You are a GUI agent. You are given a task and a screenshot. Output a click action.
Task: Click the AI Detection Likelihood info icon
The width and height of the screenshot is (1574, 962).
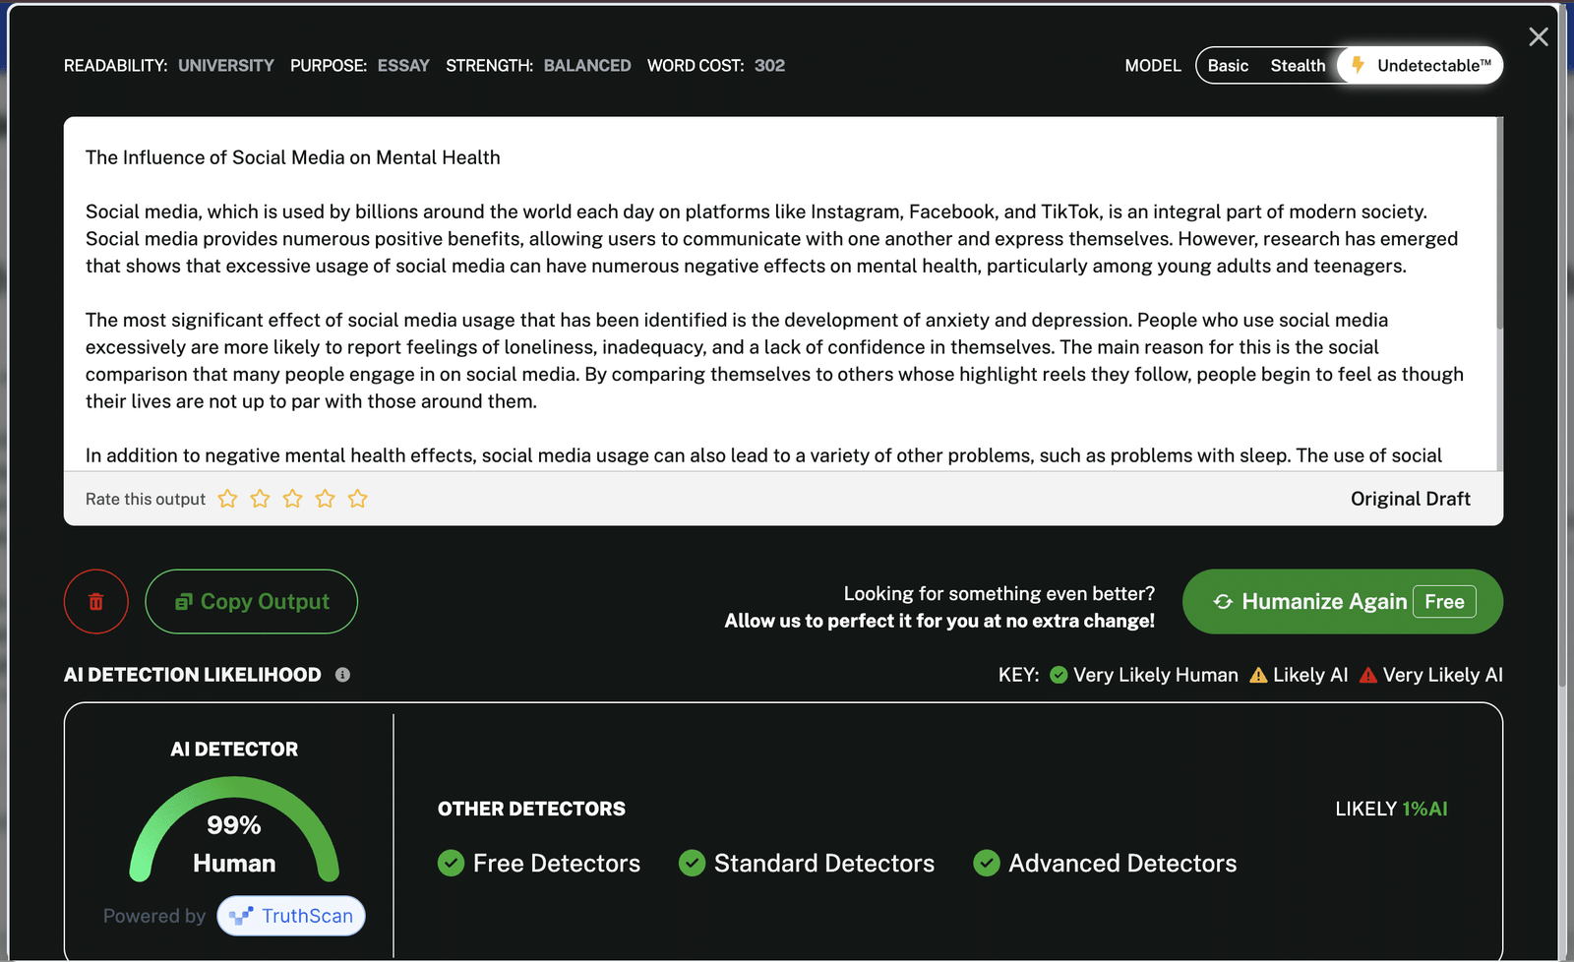(342, 675)
